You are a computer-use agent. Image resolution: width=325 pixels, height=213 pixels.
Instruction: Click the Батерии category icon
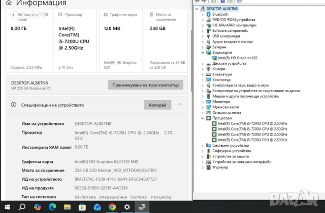[209, 47]
